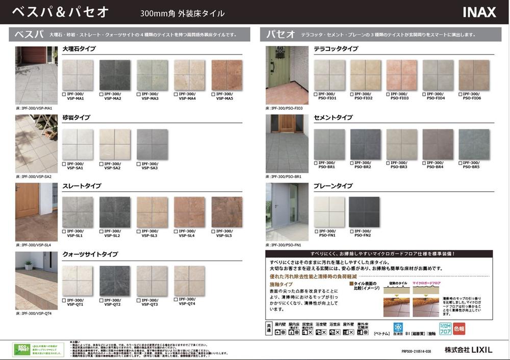Tick the IPF-300/VSP-SL1 checkbox
The width and height of the screenshot is (510, 360).
64,232
